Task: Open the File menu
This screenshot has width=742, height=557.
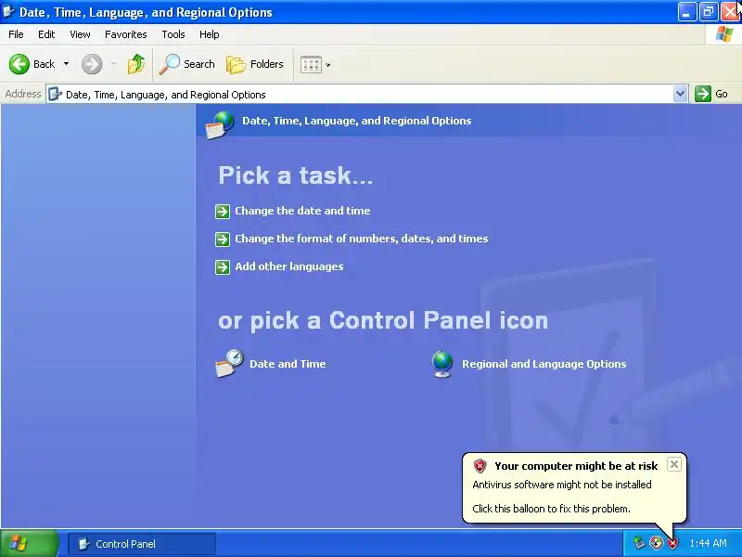Action: [x=16, y=34]
